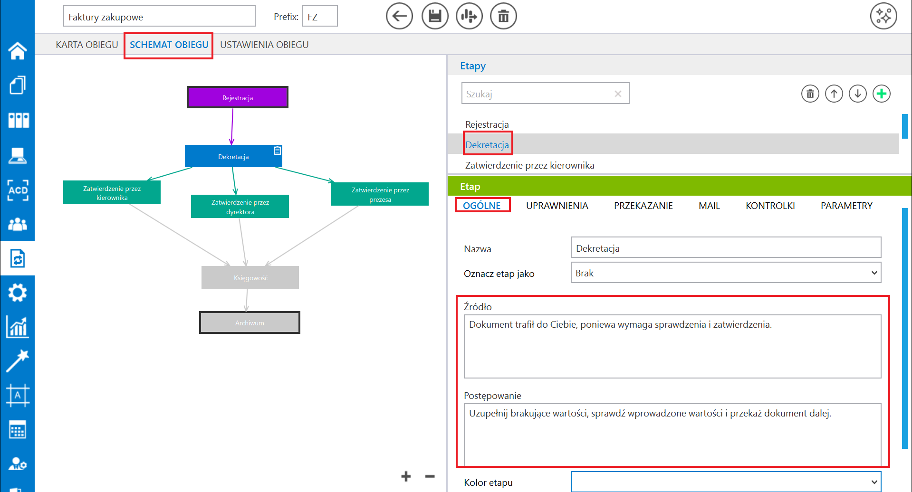Click the export workflow toolbar icon
The width and height of the screenshot is (912, 492).
pyautogui.click(x=469, y=16)
